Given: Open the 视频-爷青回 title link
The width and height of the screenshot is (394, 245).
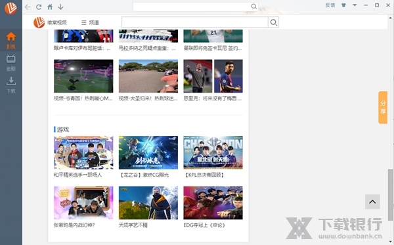Looking at the screenshot, I should tap(83, 99).
